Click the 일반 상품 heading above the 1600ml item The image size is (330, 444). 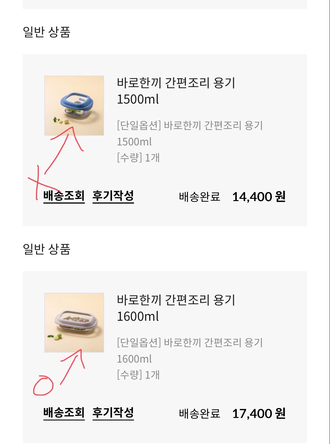tap(47, 249)
